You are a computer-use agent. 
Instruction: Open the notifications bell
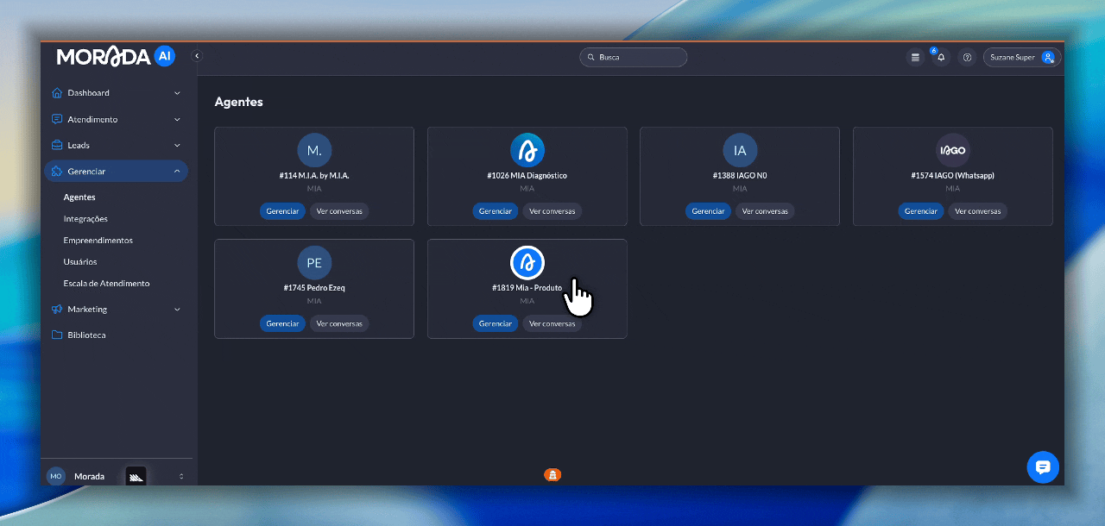click(x=941, y=58)
